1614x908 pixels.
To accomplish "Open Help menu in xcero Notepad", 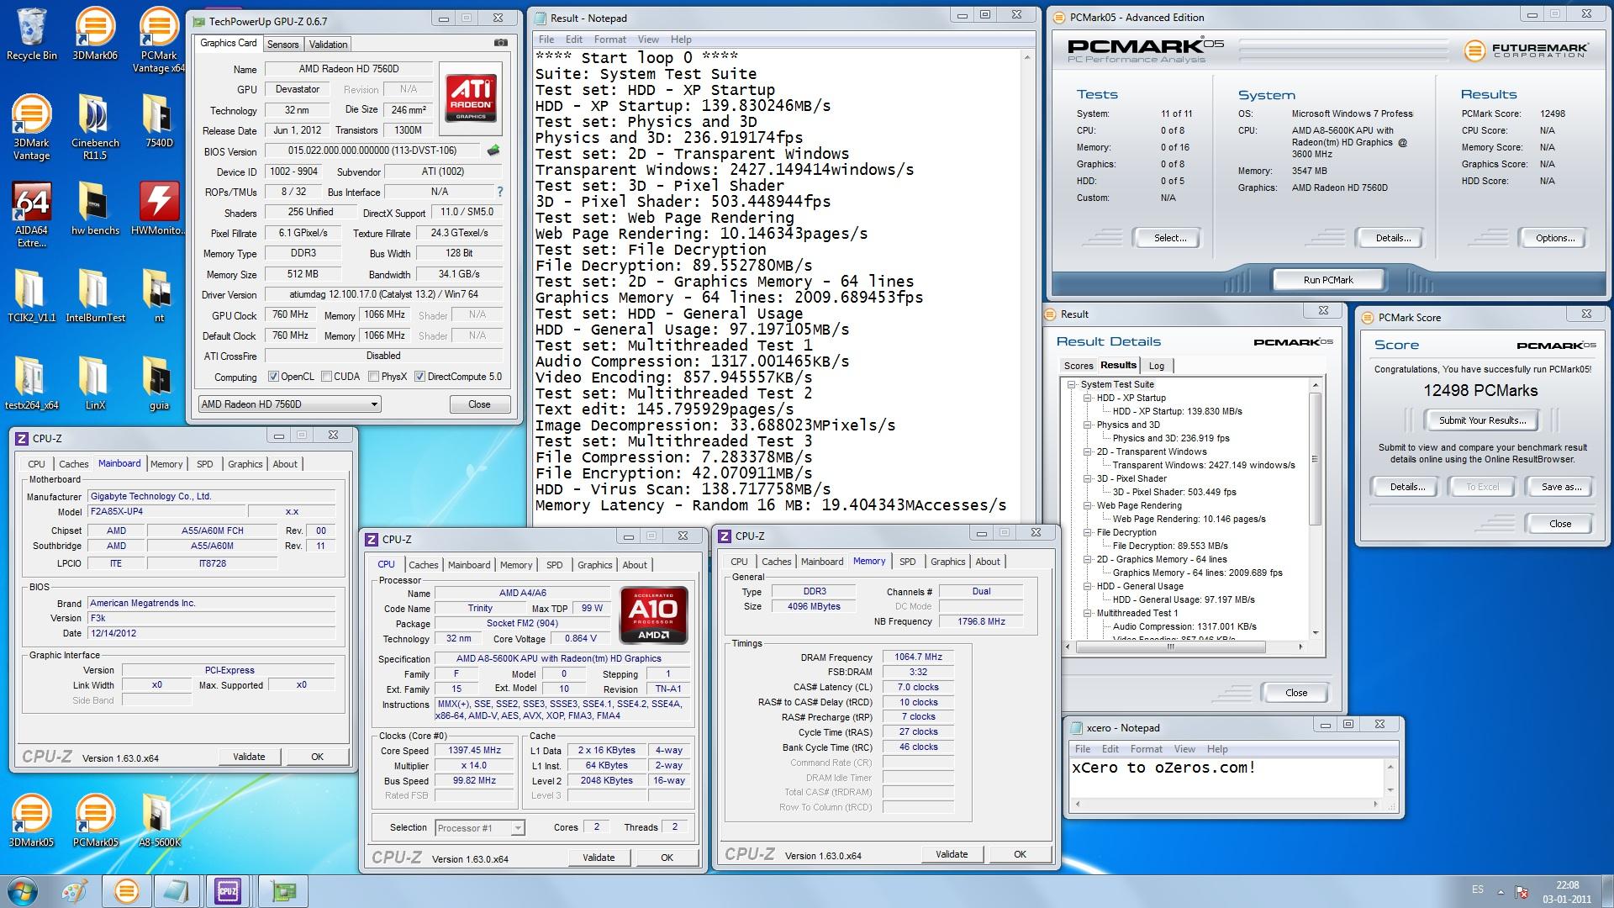I will coord(1217,749).
